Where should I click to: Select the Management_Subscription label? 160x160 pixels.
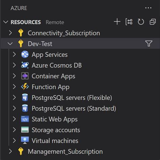tap(65, 152)
